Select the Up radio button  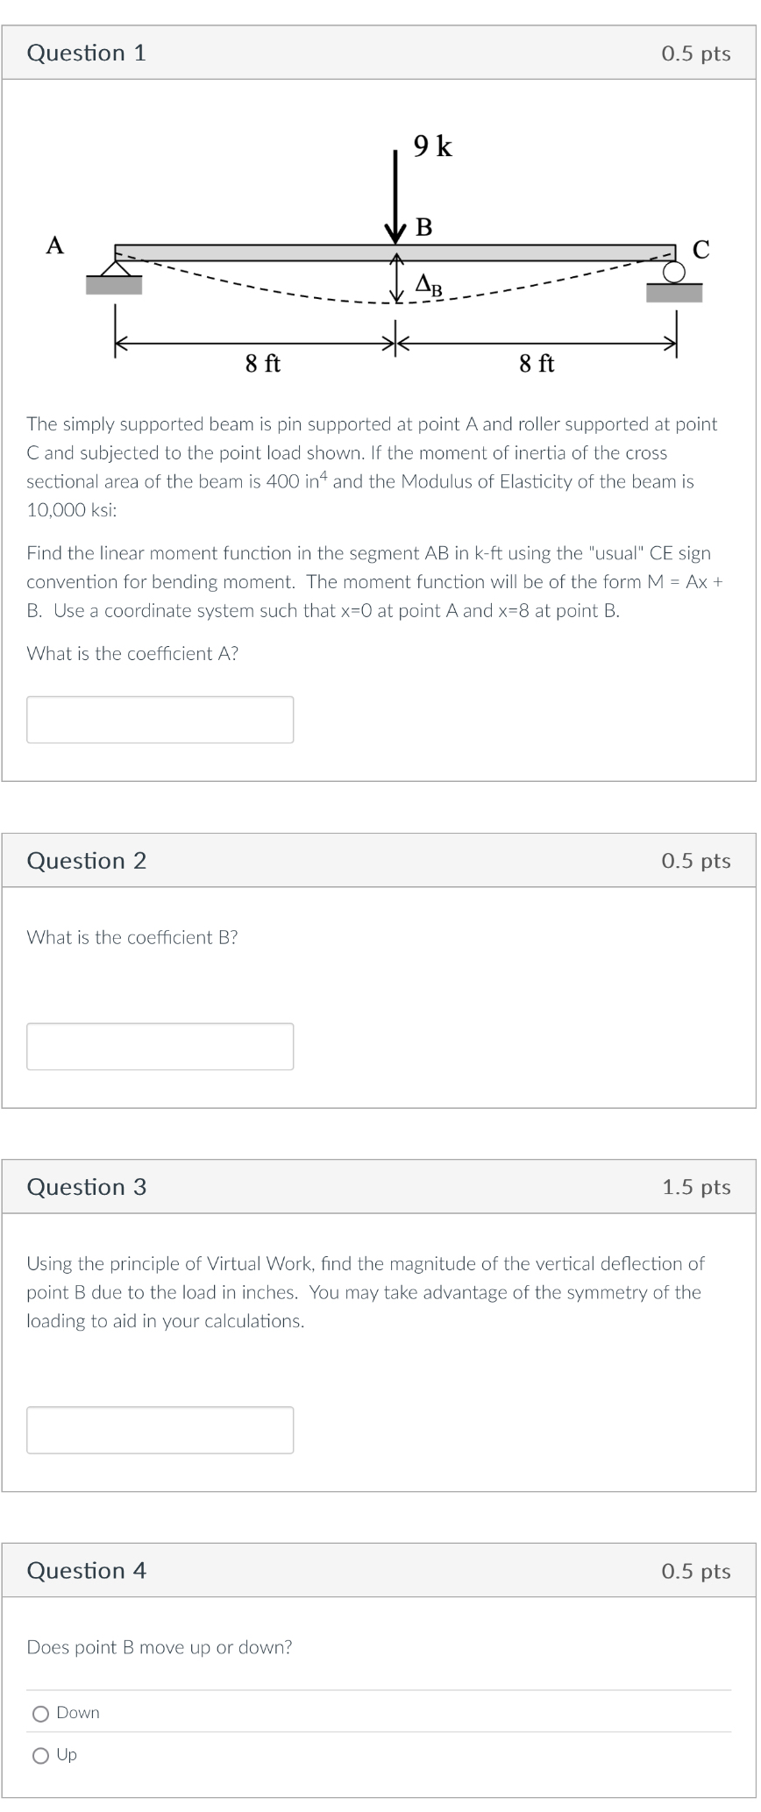coord(40,1755)
